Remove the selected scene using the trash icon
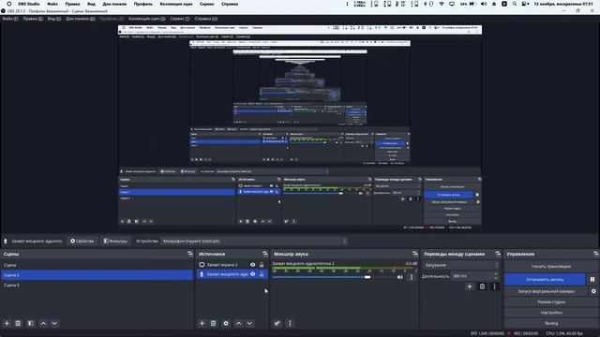The height and width of the screenshot is (337, 600). 18,323
